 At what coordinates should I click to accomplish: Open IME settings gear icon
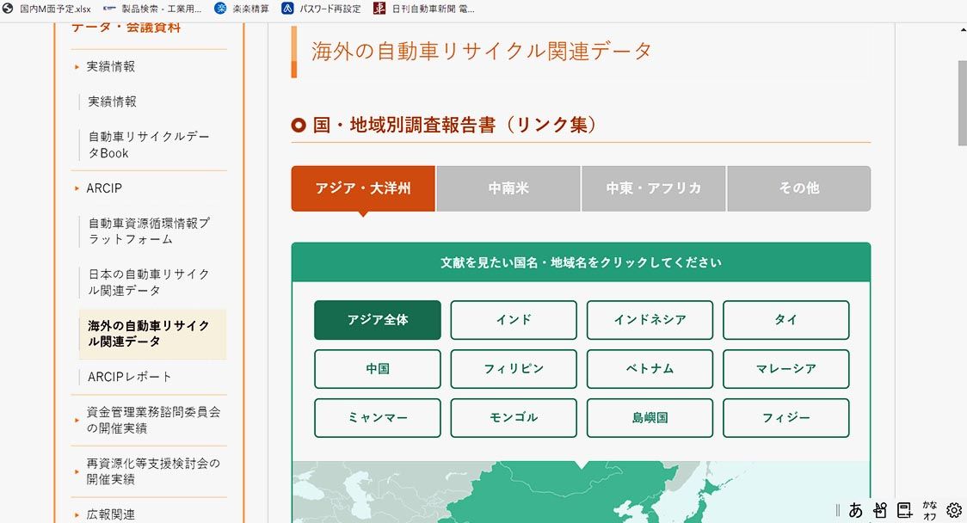pos(954,510)
